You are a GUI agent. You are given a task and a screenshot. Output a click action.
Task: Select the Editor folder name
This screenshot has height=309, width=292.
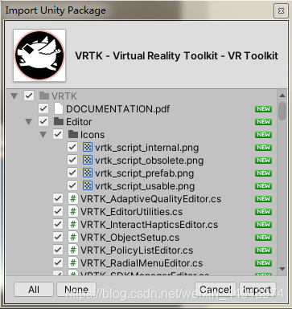click(x=79, y=122)
